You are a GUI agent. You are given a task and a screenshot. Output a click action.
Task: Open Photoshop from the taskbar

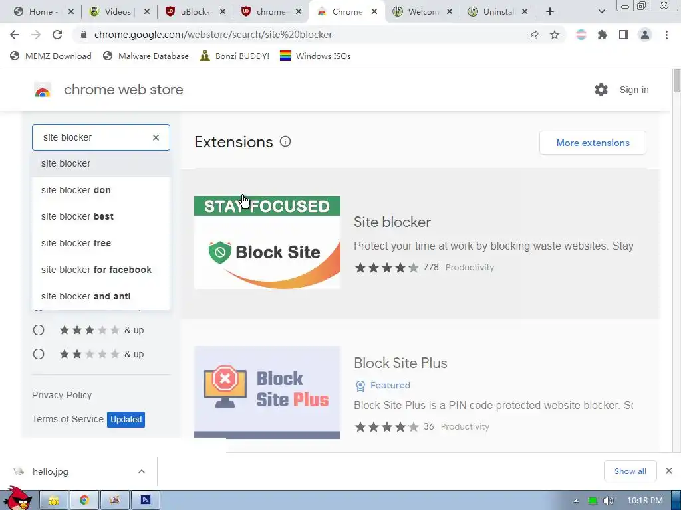pyautogui.click(x=146, y=501)
